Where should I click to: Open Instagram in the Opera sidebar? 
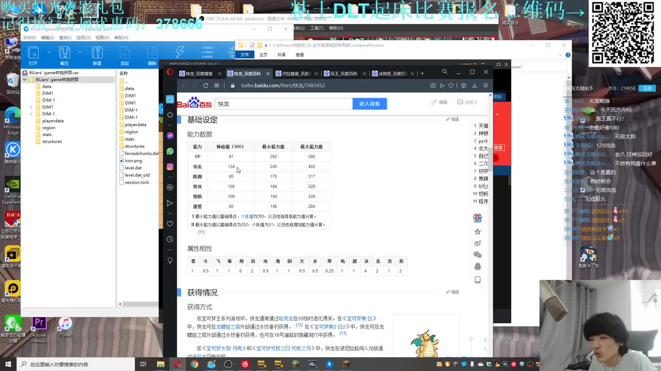pos(170,166)
